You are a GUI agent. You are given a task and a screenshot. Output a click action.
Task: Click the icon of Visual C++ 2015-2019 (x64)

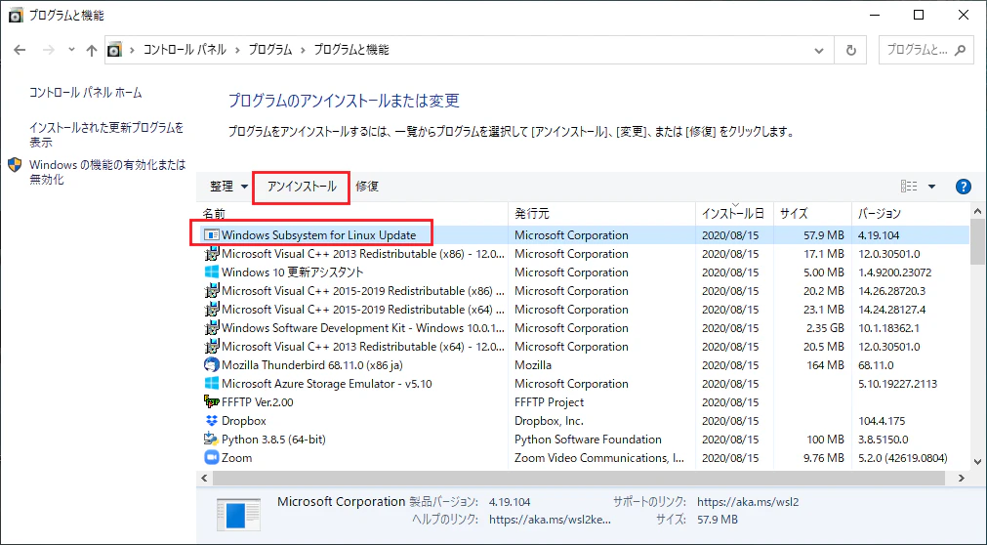(x=212, y=310)
